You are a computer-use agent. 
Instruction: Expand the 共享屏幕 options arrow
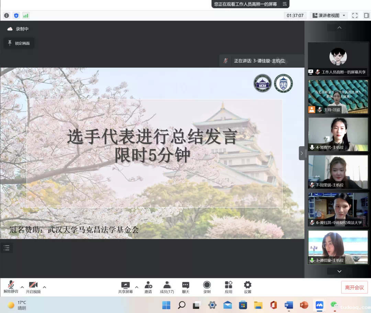coord(137,287)
